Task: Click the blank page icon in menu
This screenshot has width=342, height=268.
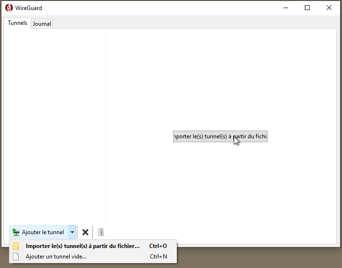Action: pos(16,257)
